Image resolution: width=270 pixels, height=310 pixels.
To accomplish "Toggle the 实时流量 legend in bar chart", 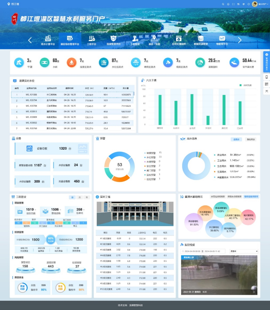I will pyautogui.click(x=246, y=85).
